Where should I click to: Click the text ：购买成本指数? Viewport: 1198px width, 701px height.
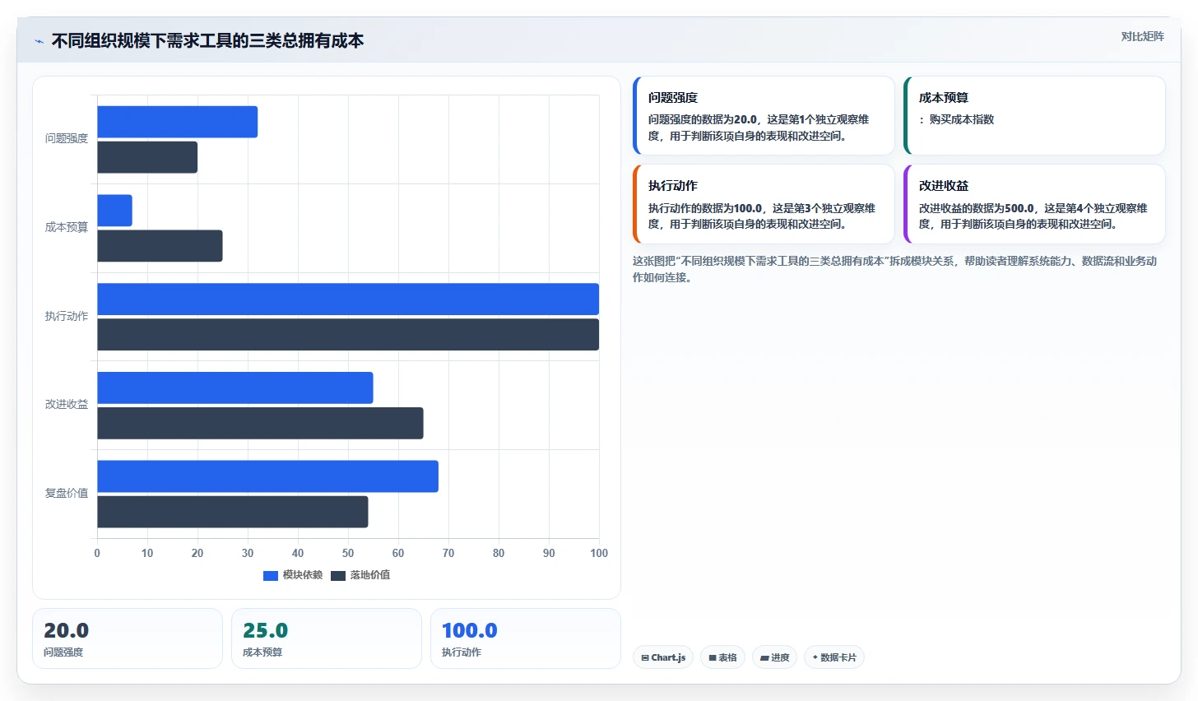[x=956, y=119]
